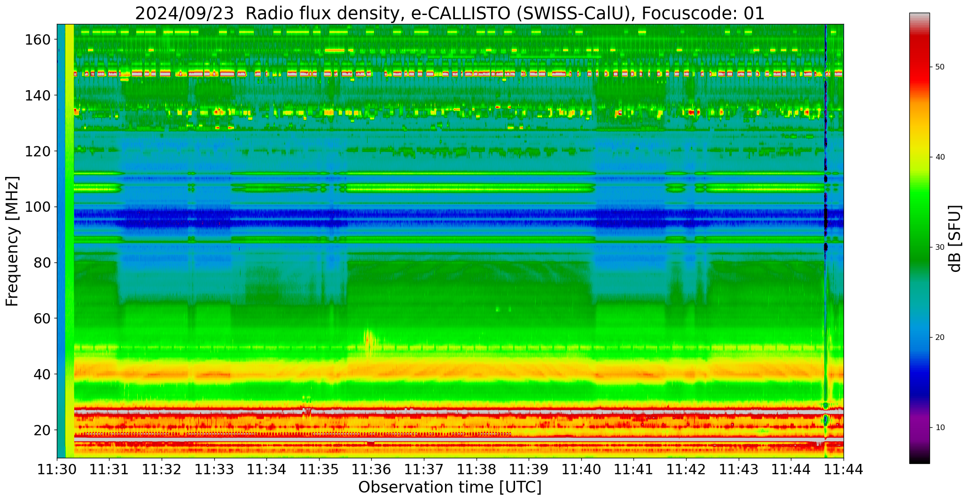Click the colorbar tick label 50

click(940, 67)
